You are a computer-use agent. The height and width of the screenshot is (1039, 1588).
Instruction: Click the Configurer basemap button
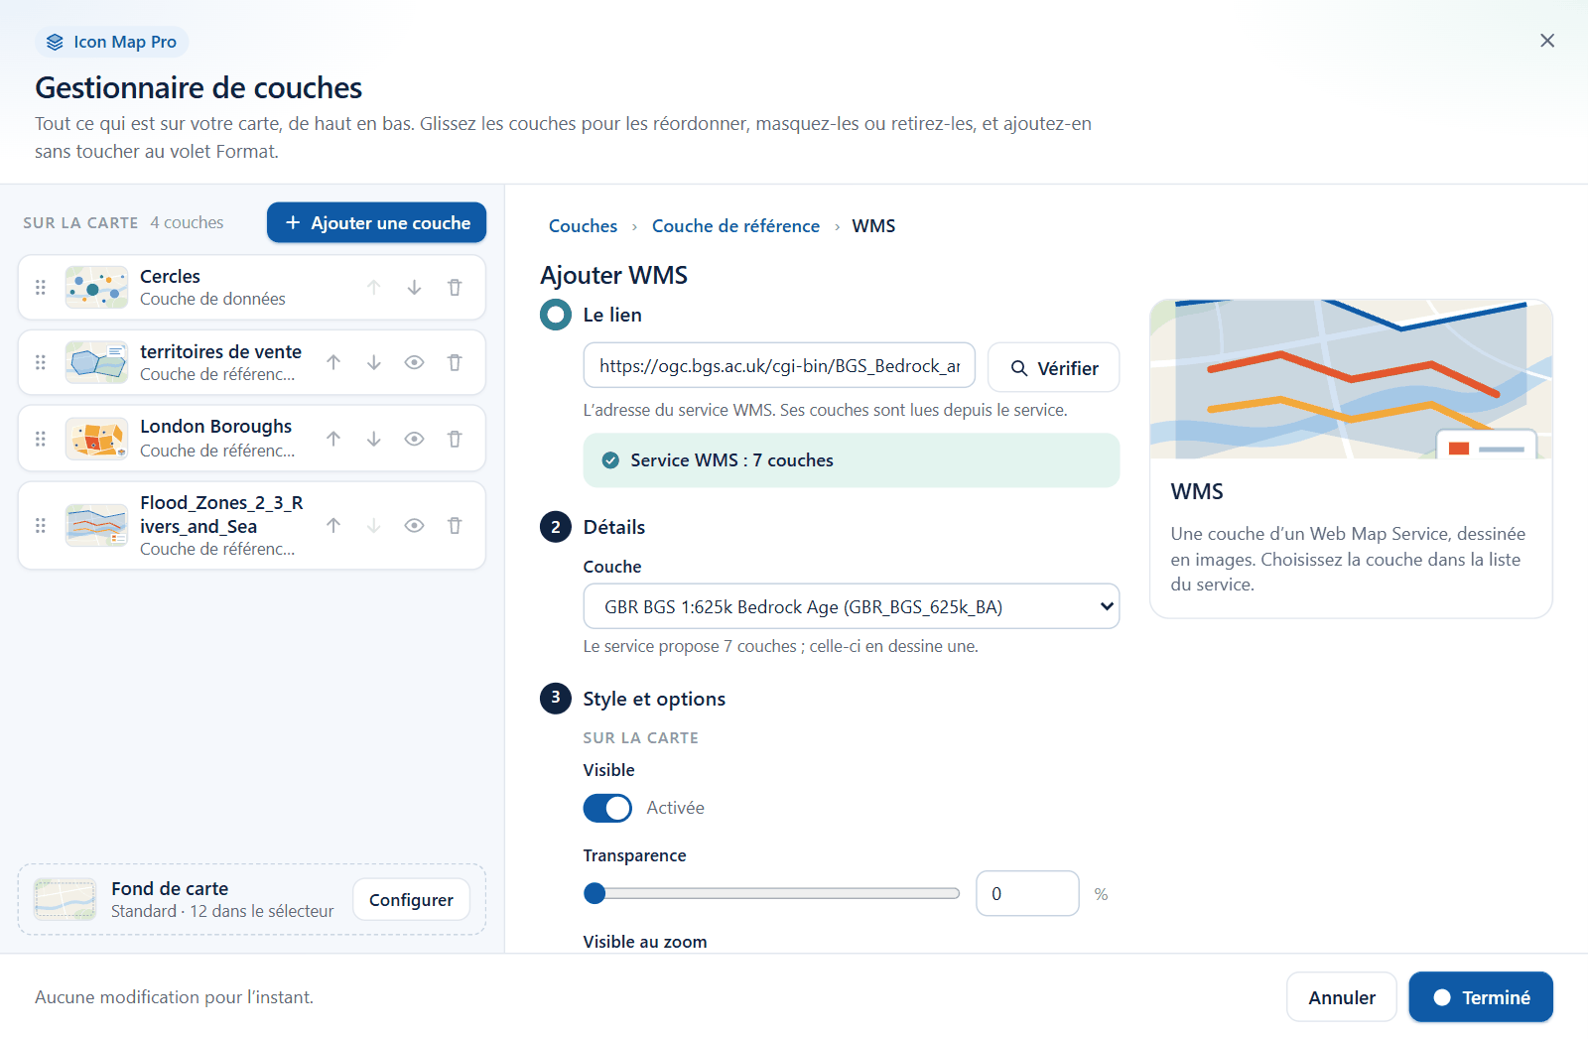pyautogui.click(x=411, y=899)
